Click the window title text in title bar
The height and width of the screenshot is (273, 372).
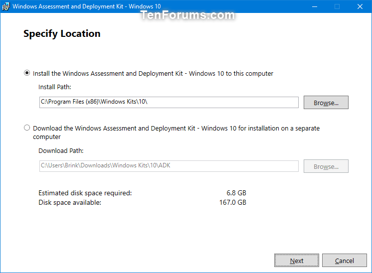87,6
